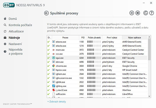Open Nastavení section
156x108 pixels.
pos(15,44)
